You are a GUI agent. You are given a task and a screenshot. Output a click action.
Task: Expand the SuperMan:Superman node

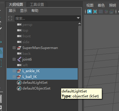[x=14, y=48]
